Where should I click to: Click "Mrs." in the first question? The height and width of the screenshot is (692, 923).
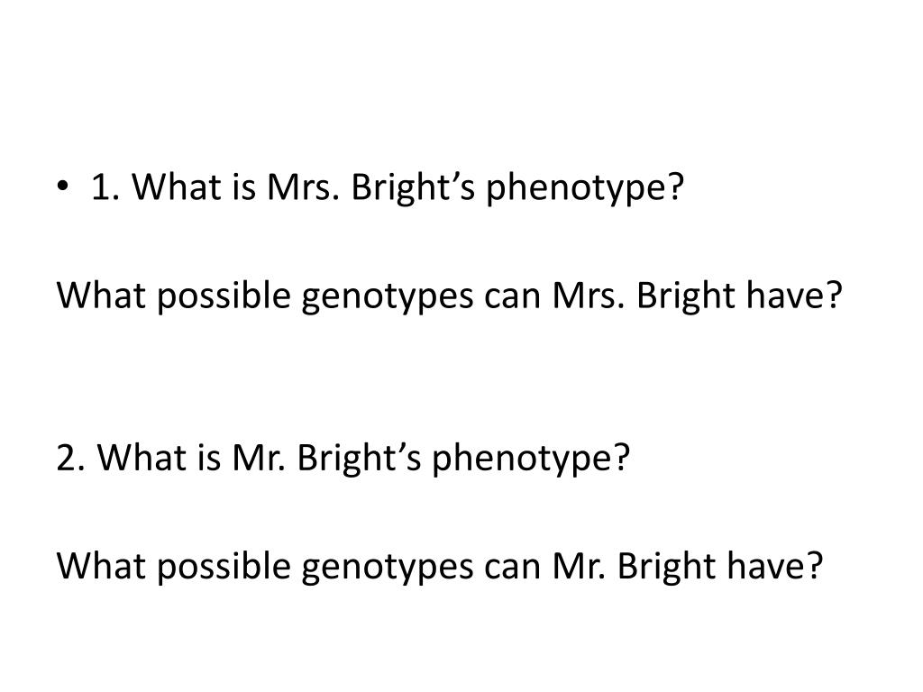pyautogui.click(x=303, y=187)
